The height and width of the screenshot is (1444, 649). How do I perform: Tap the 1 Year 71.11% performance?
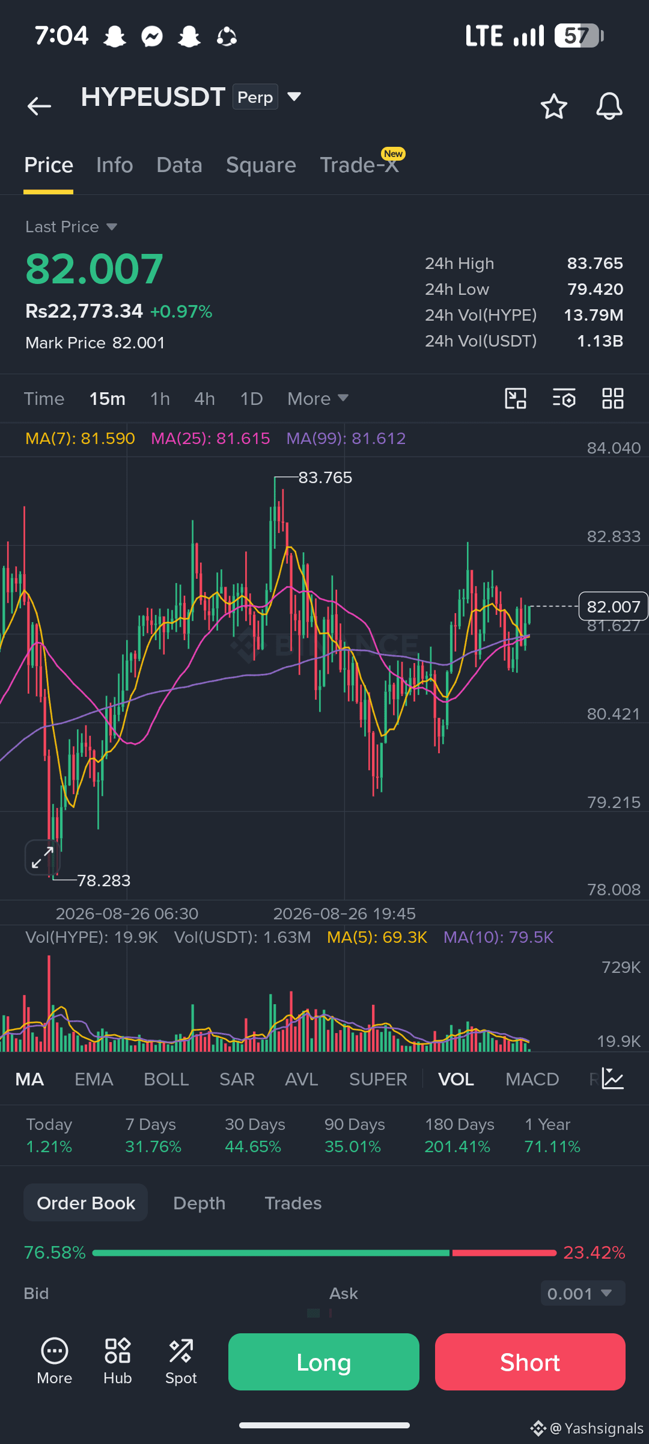pyautogui.click(x=552, y=1135)
